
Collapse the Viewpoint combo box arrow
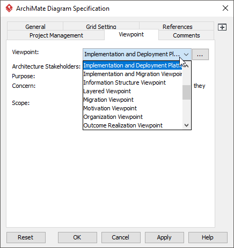pyautogui.click(x=186, y=54)
